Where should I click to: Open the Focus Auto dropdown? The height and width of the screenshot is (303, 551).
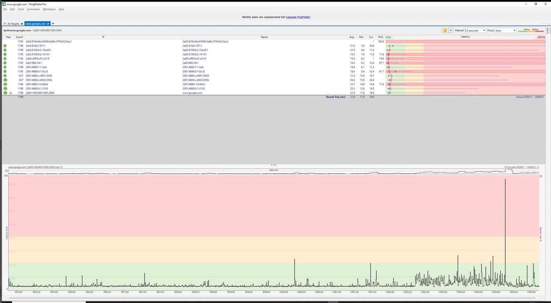[x=505, y=30]
